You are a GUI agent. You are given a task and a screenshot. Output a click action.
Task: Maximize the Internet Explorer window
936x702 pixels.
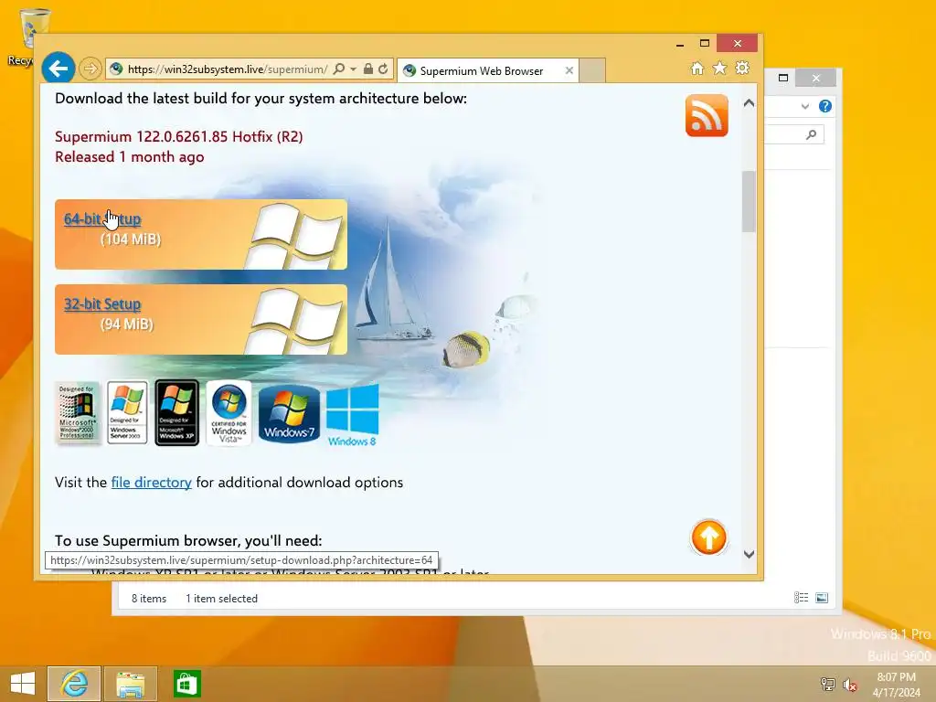tap(705, 44)
